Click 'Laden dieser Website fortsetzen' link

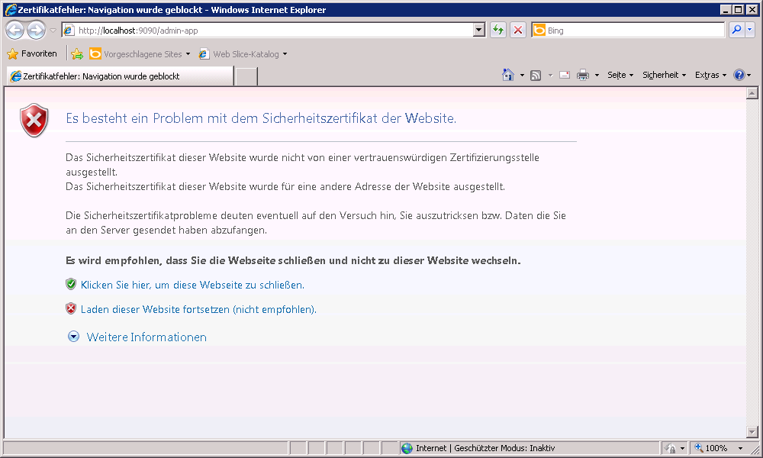(198, 310)
